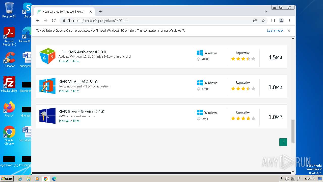Open Tools & Utilities under KMS VL ALL AIO
The height and width of the screenshot is (182, 323).
[x=69, y=91]
